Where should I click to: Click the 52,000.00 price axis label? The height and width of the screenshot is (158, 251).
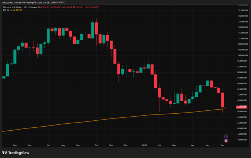tap(243, 123)
